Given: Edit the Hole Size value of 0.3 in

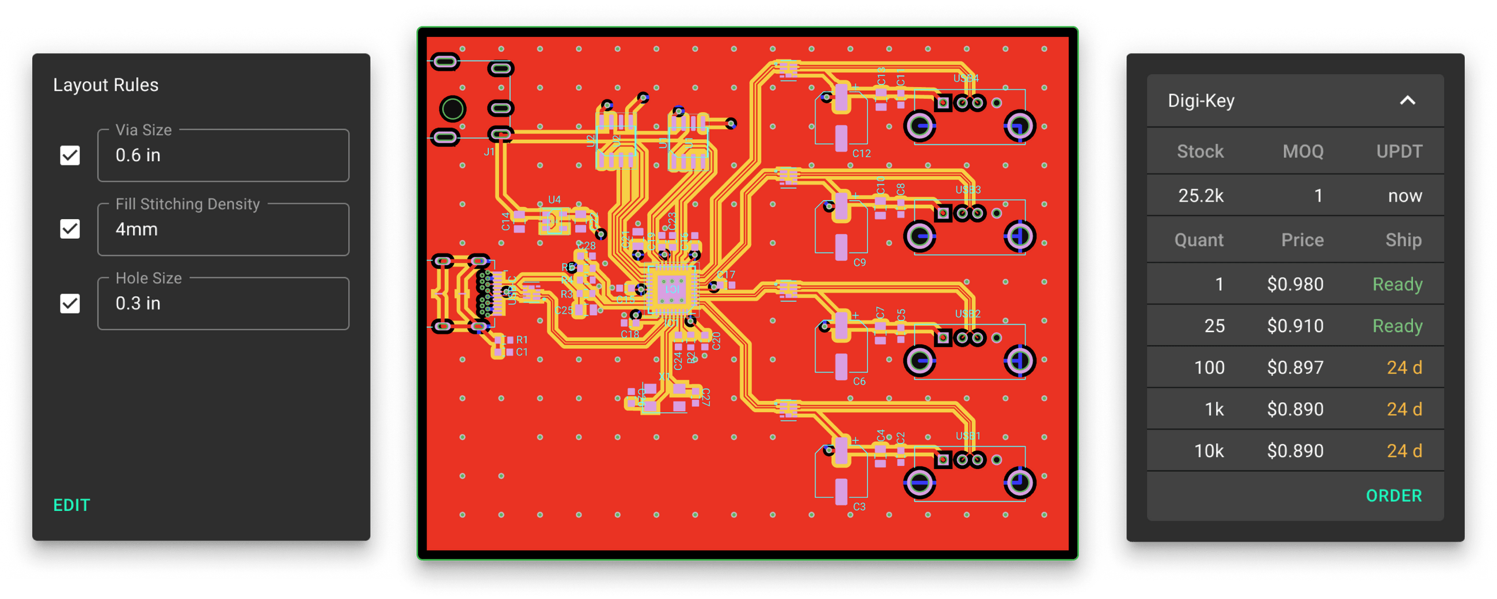Looking at the screenshot, I should (223, 303).
